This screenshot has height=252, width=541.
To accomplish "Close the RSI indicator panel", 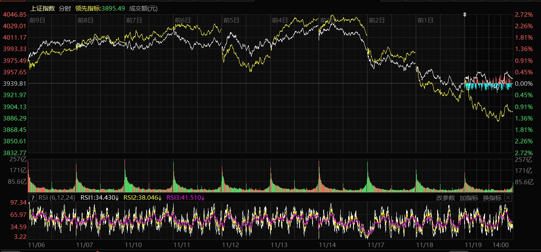I will coord(508,198).
